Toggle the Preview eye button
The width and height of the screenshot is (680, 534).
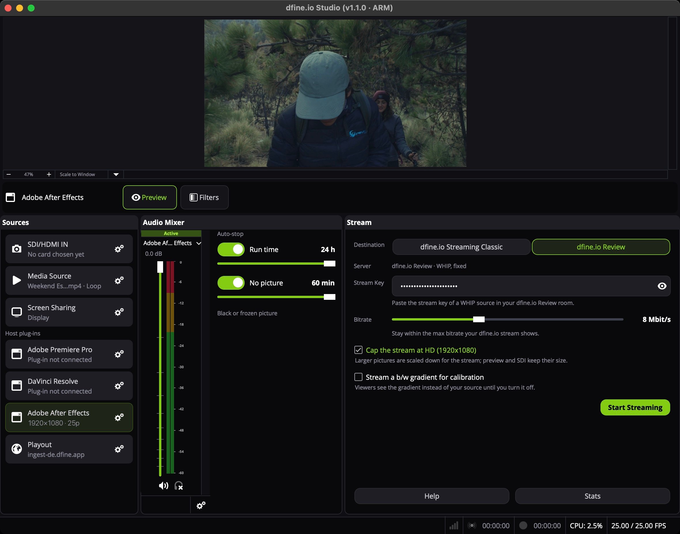pos(150,197)
